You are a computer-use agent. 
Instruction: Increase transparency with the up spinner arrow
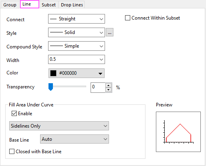[x=108, y=85]
